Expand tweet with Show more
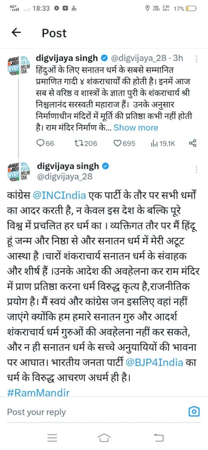This screenshot has height=450, width=208. coord(136,128)
